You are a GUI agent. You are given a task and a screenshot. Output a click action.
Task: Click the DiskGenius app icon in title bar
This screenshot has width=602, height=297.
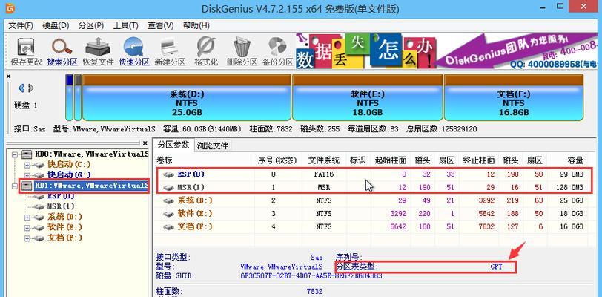coord(10,8)
